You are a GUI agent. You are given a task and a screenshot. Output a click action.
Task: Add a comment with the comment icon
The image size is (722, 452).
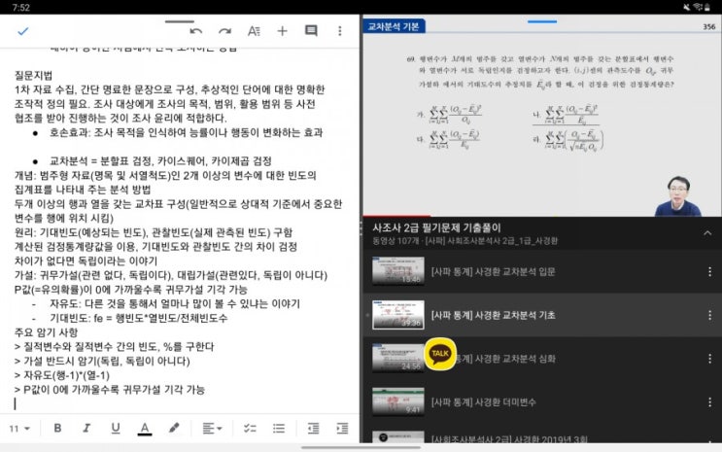[311, 31]
